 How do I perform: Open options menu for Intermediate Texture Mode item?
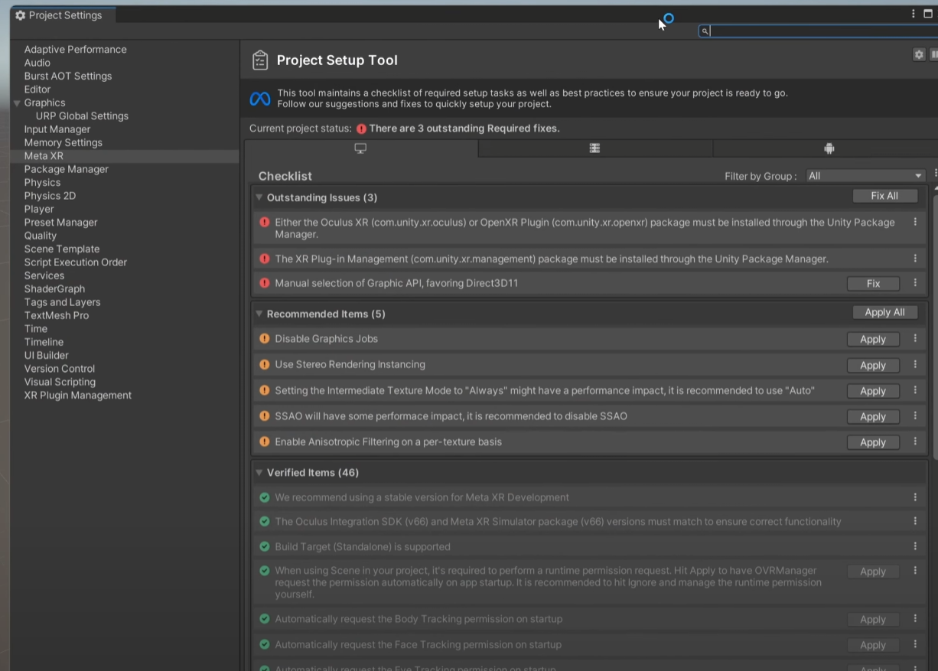pyautogui.click(x=915, y=390)
